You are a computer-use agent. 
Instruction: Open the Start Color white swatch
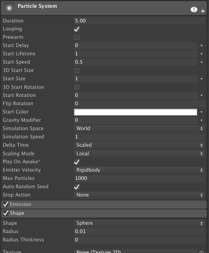135,112
